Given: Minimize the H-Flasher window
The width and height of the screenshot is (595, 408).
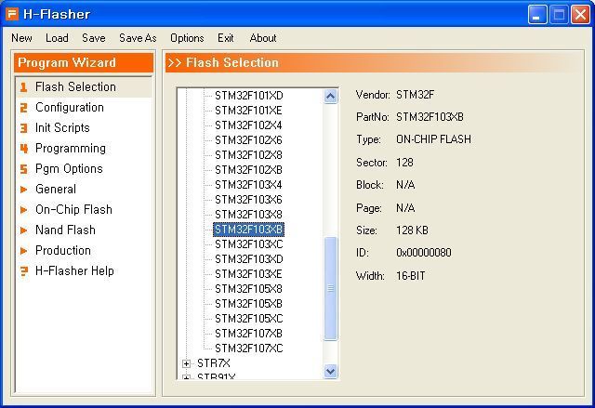Looking at the screenshot, I should click(x=537, y=15).
